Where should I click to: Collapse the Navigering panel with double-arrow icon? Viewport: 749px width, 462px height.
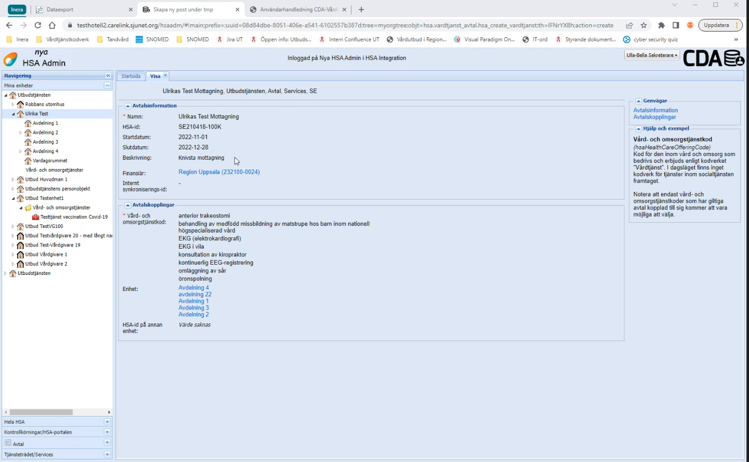point(108,75)
